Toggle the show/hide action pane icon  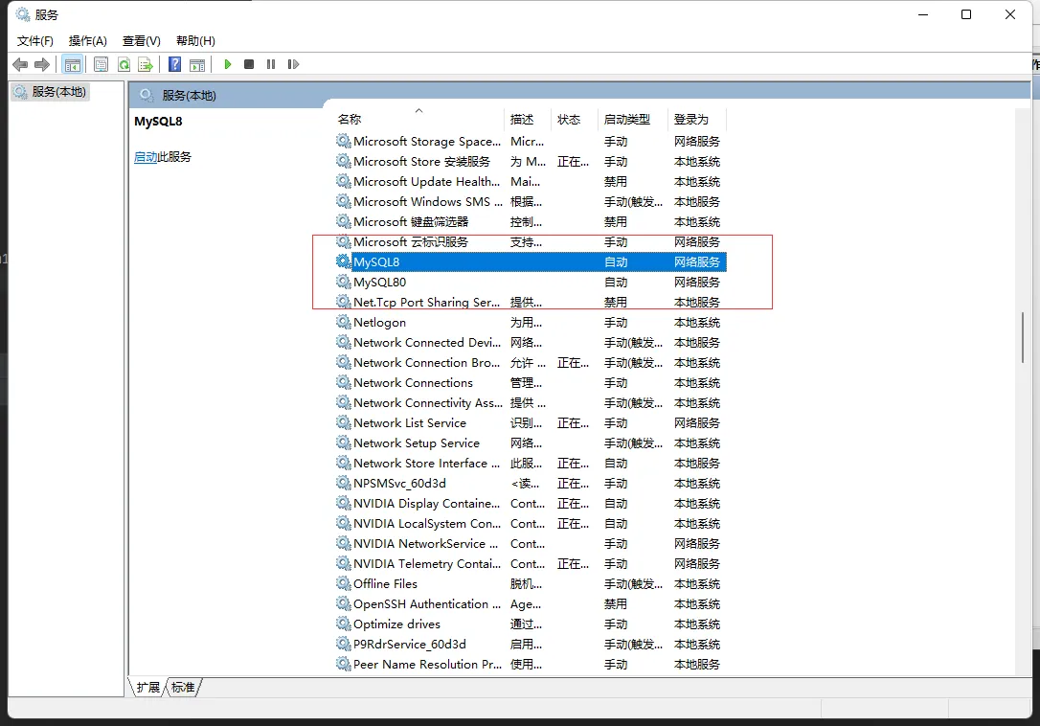pos(197,64)
